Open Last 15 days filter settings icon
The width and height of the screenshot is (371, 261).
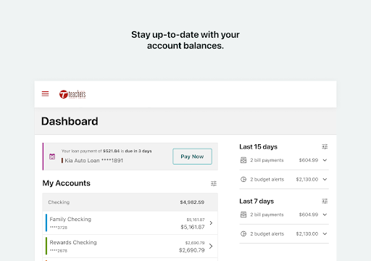click(325, 146)
